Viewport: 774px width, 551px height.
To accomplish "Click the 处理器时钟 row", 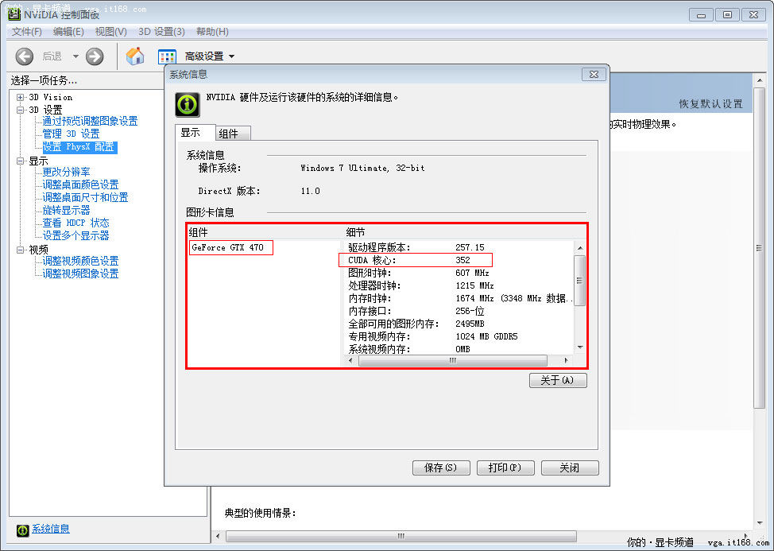I will click(x=460, y=286).
